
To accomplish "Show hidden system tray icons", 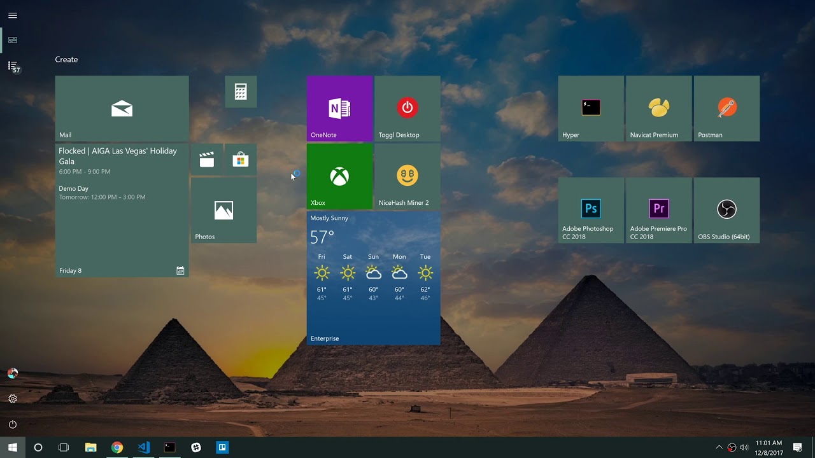I will 719,447.
